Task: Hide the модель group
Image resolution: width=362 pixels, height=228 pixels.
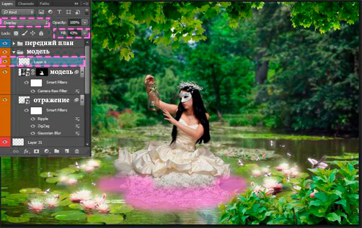Action: (x=5, y=52)
